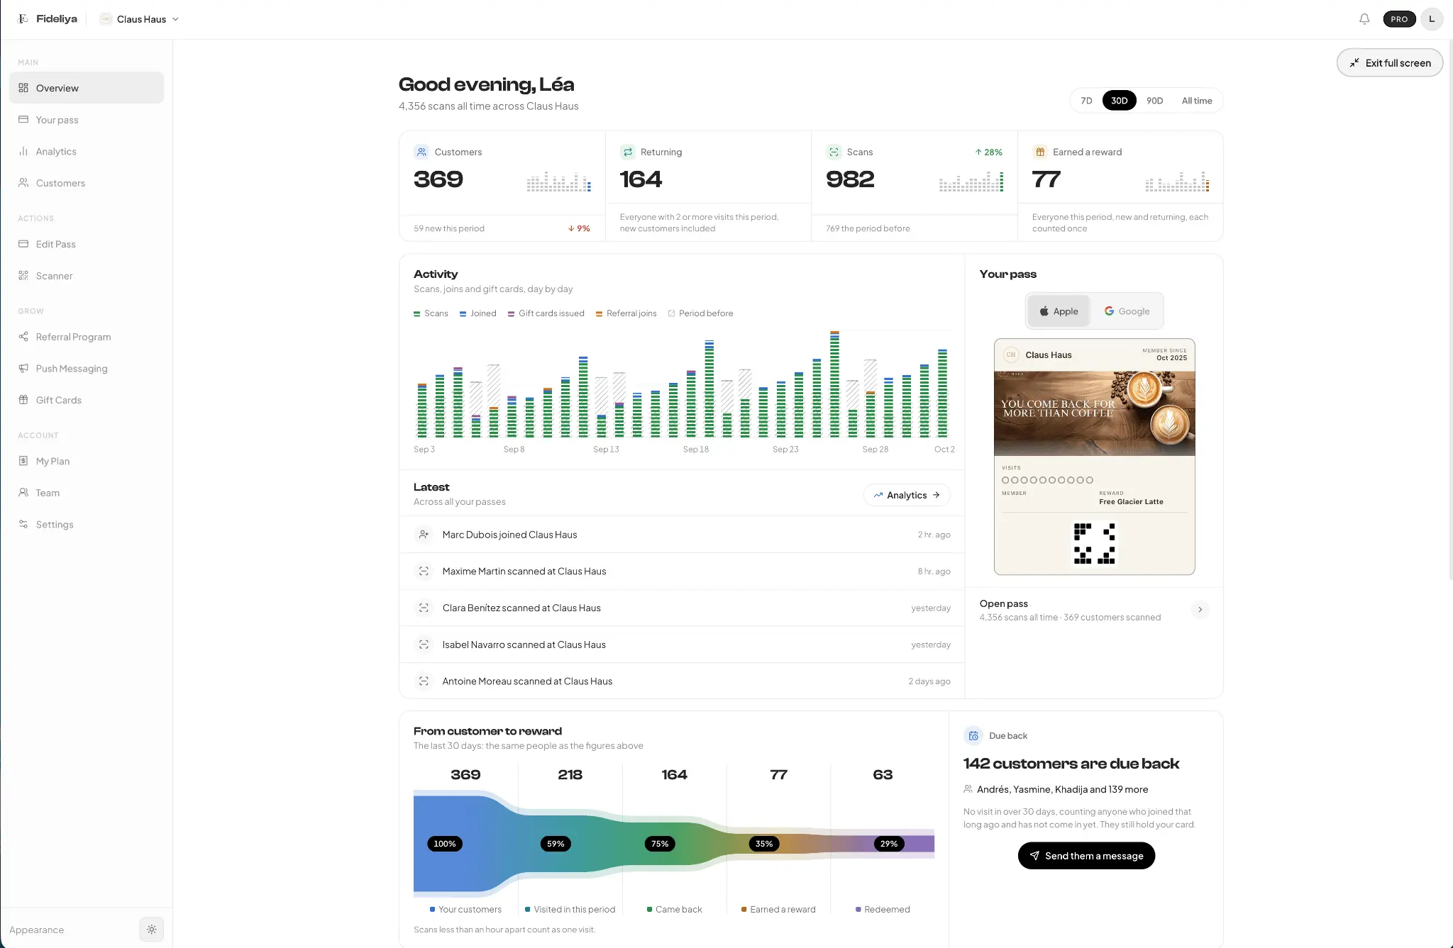Click the Scans card scan icon
The width and height of the screenshot is (1453, 948).
pyautogui.click(x=834, y=152)
